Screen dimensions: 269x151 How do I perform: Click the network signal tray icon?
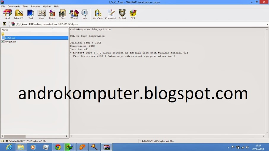coord(242,147)
